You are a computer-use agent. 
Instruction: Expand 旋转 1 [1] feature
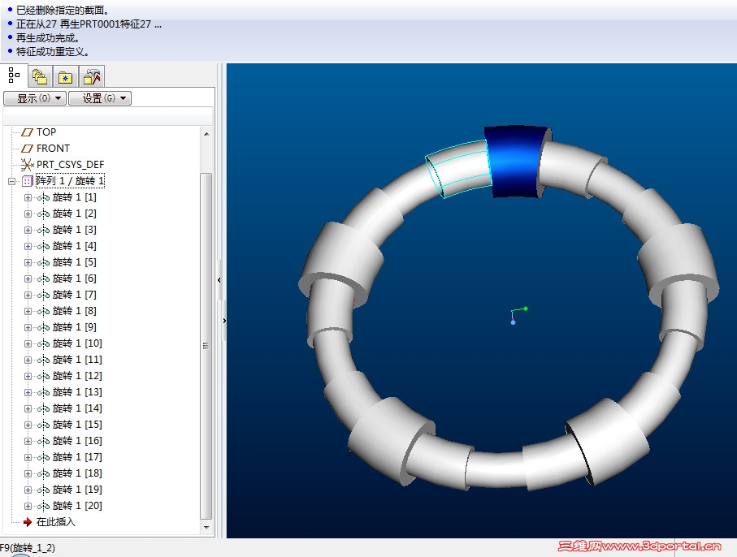pyautogui.click(x=28, y=197)
